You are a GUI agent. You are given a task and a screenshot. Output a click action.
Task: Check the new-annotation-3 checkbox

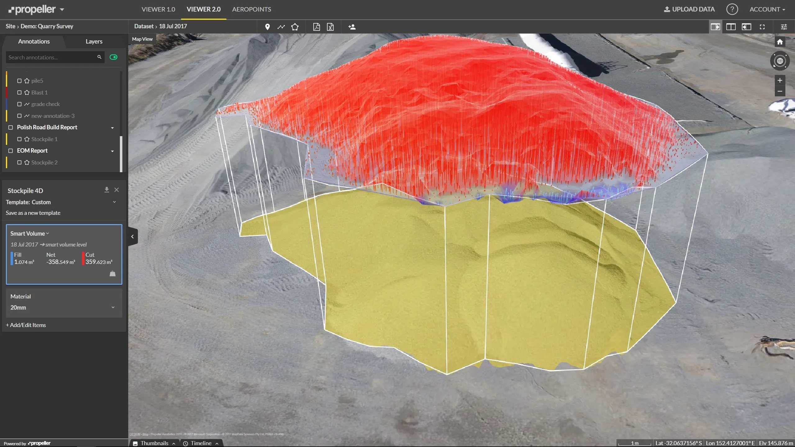(19, 116)
